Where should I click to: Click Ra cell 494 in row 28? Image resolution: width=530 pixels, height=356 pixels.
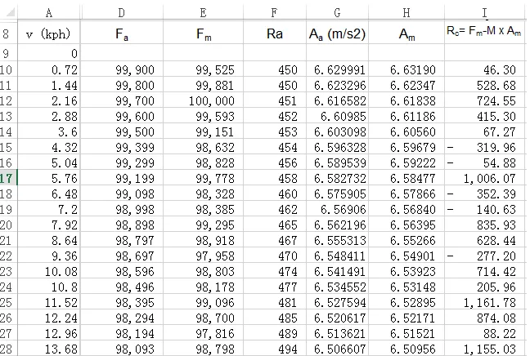(275, 349)
